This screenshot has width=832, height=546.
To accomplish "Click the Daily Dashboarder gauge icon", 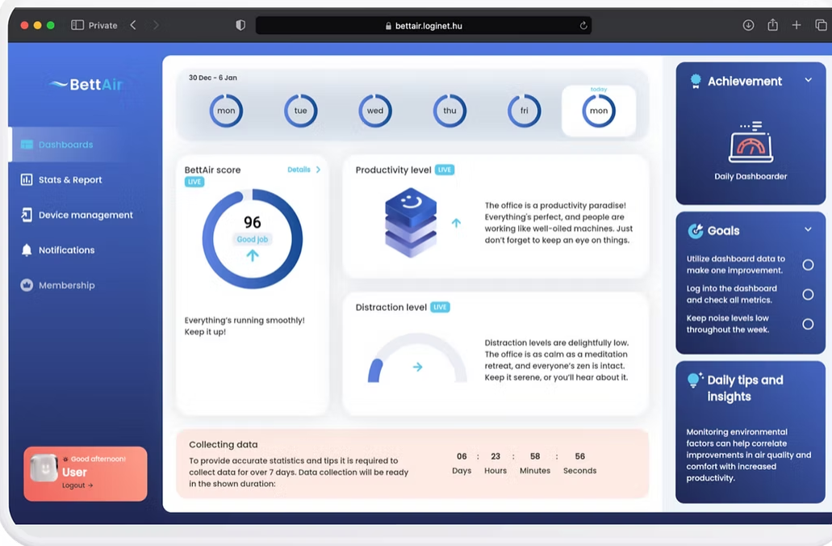I will point(750,142).
